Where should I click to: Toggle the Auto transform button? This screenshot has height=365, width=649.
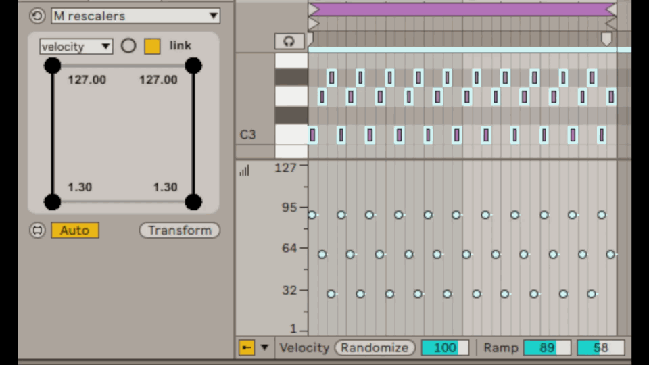point(74,230)
